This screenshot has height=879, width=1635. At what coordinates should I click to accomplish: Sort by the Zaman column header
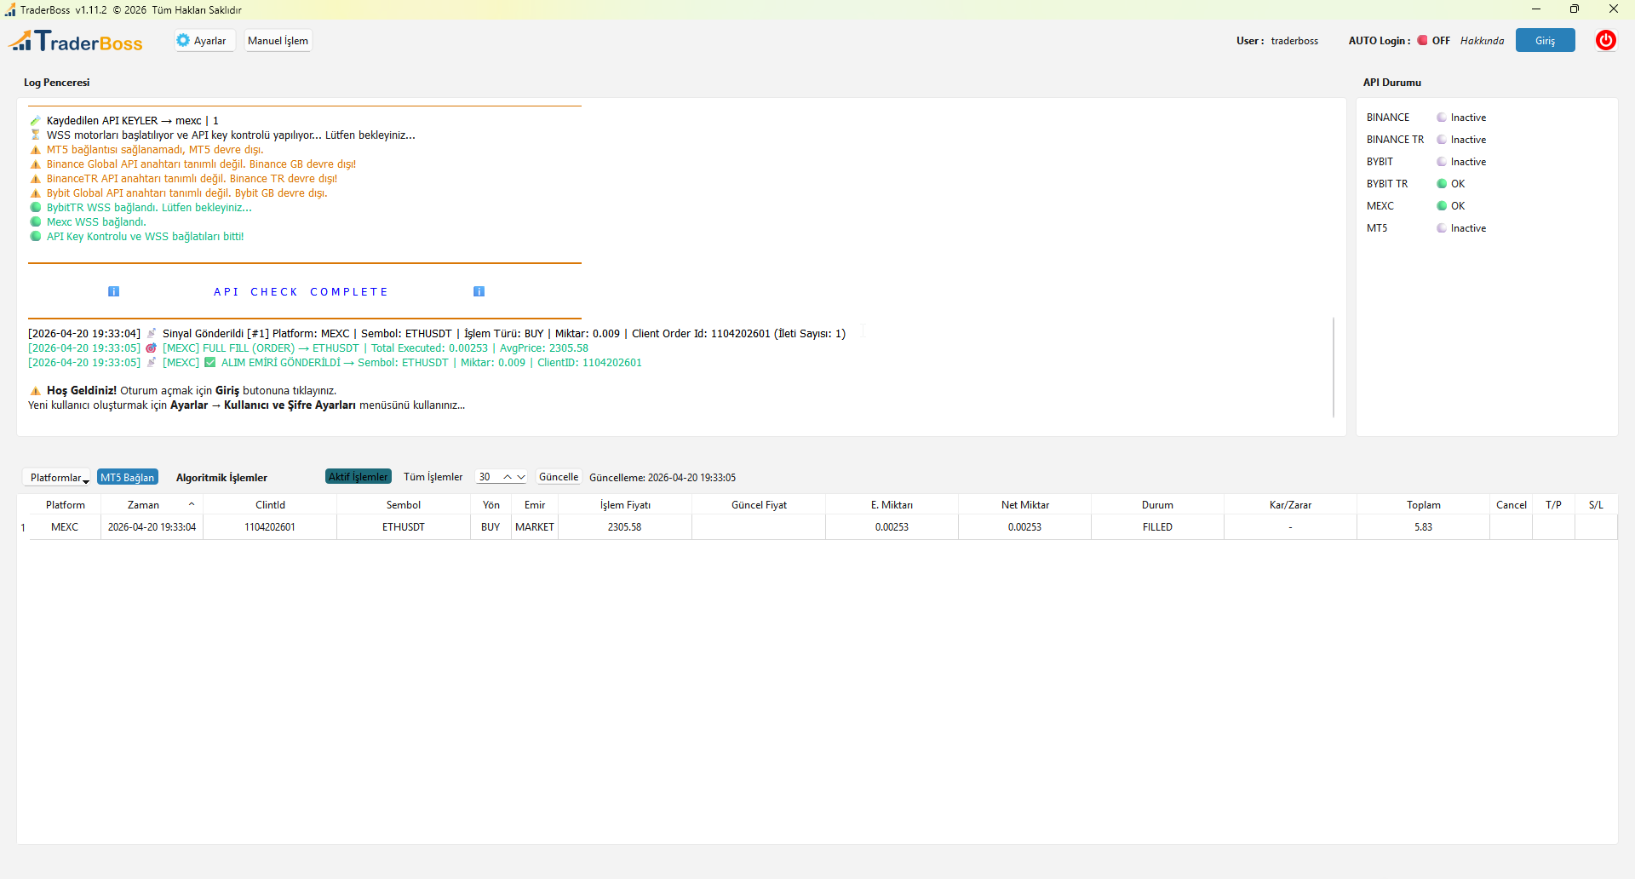pyautogui.click(x=152, y=505)
